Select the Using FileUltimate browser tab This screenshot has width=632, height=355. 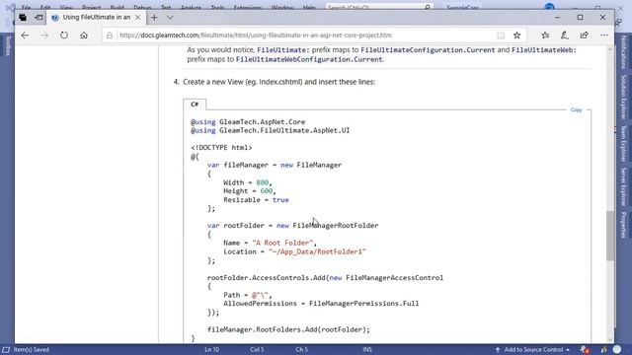coord(96,18)
